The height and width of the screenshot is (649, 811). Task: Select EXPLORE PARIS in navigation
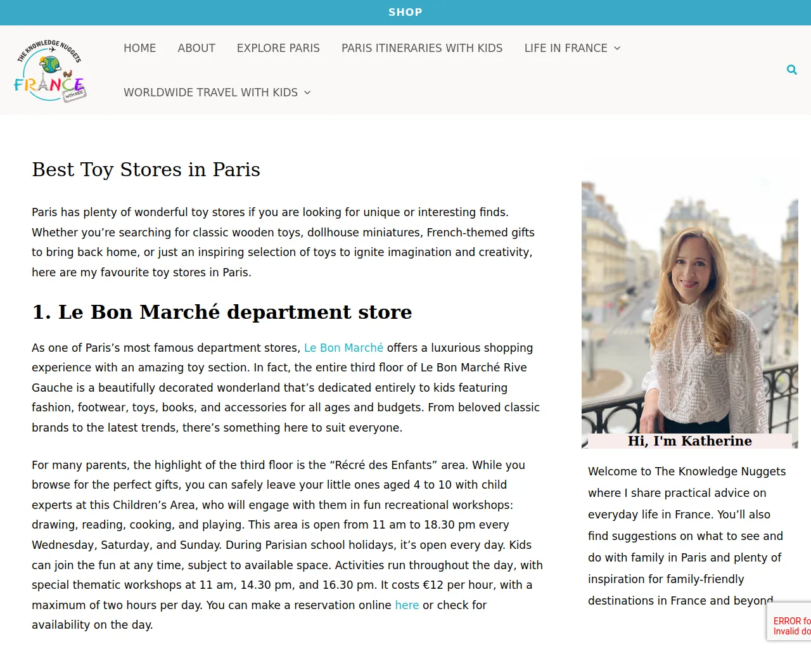(278, 48)
